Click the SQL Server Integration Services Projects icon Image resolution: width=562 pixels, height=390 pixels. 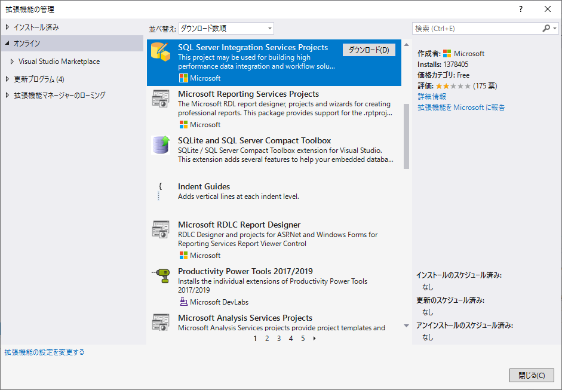click(x=160, y=53)
